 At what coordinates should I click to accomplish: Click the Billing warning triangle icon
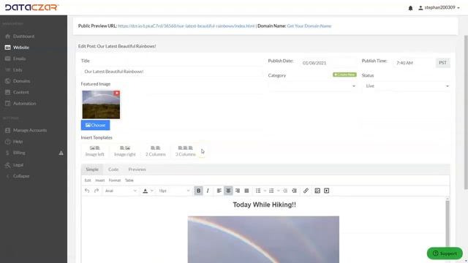pyautogui.click(x=61, y=153)
